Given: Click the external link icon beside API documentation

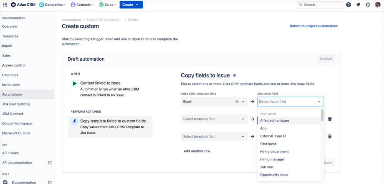Looking at the screenshot, I should click(50, 162).
